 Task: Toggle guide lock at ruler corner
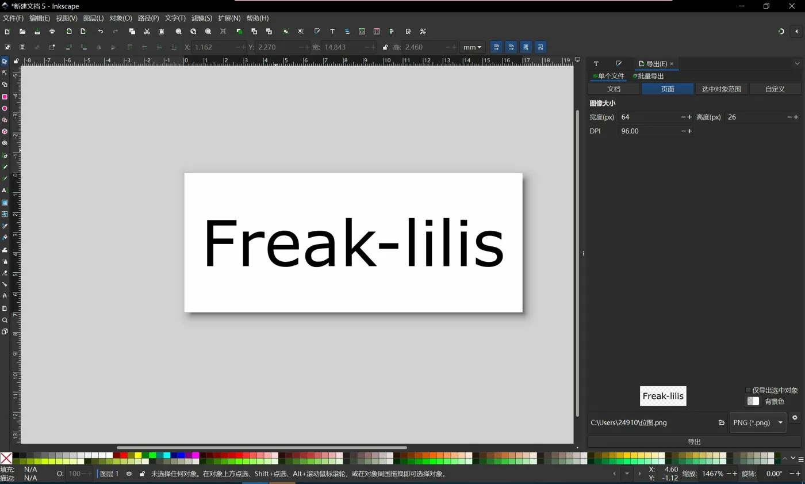pos(16,60)
